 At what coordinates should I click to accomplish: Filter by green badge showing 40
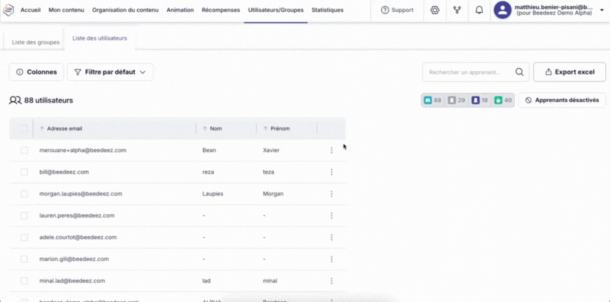point(503,100)
